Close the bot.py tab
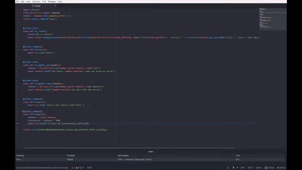 (55, 6)
